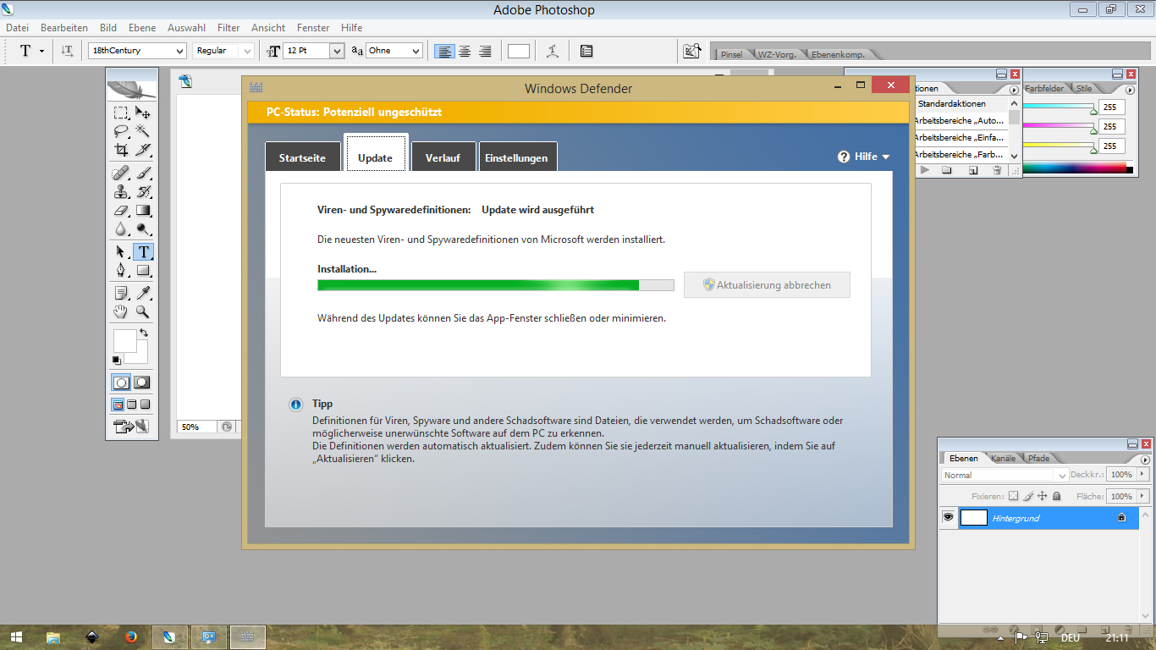
Task: Click the 50% zoom field in document window
Action: [196, 427]
